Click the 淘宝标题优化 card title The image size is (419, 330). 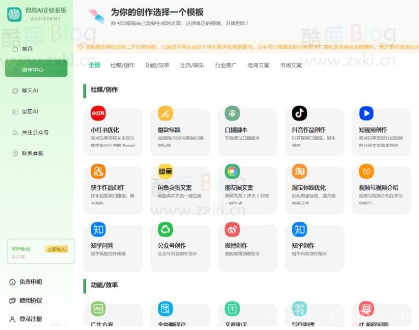(309, 188)
